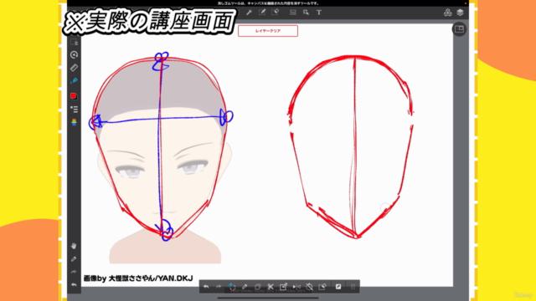Open the red foreground color swatch

coord(74,96)
